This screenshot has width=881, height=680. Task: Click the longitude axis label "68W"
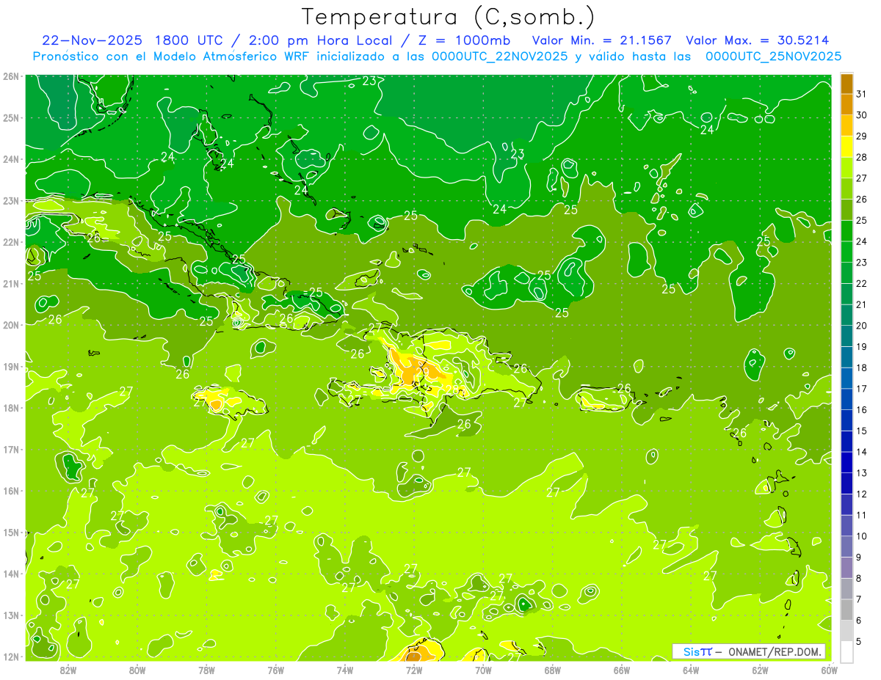(552, 669)
